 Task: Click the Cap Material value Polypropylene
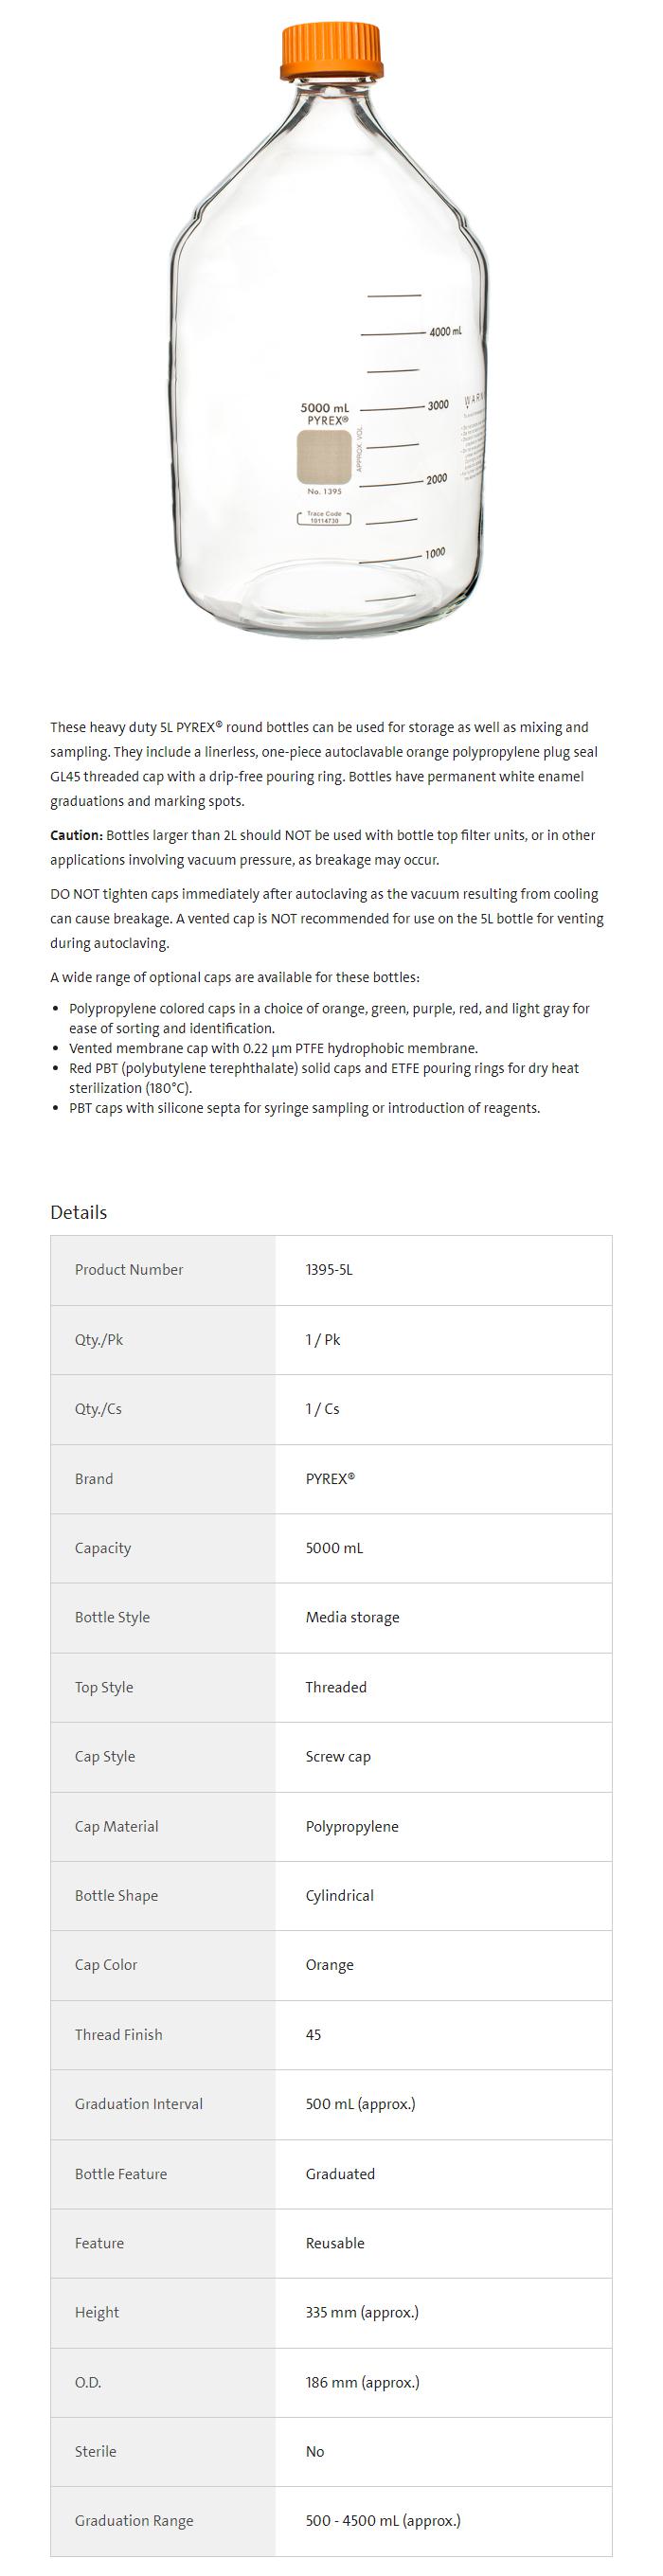click(x=352, y=1826)
